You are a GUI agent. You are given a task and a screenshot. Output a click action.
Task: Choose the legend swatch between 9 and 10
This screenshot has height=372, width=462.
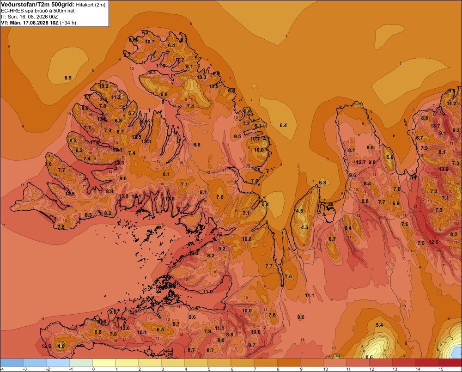(312, 362)
